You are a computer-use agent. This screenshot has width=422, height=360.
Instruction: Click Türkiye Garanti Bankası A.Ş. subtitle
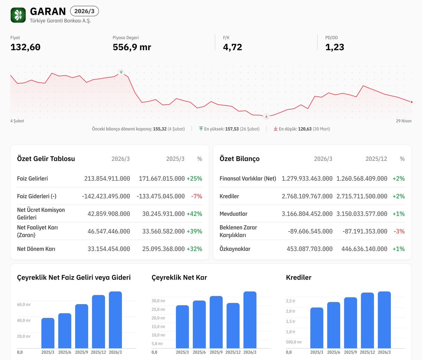(60, 21)
